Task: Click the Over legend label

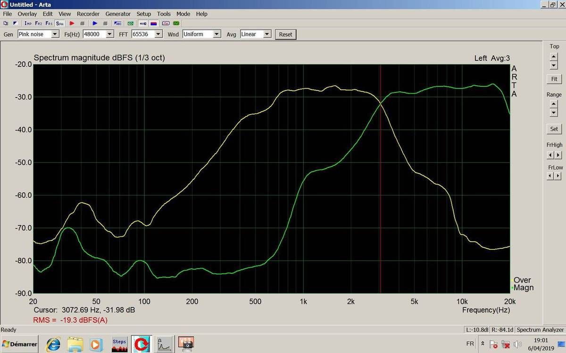Action: (x=522, y=280)
